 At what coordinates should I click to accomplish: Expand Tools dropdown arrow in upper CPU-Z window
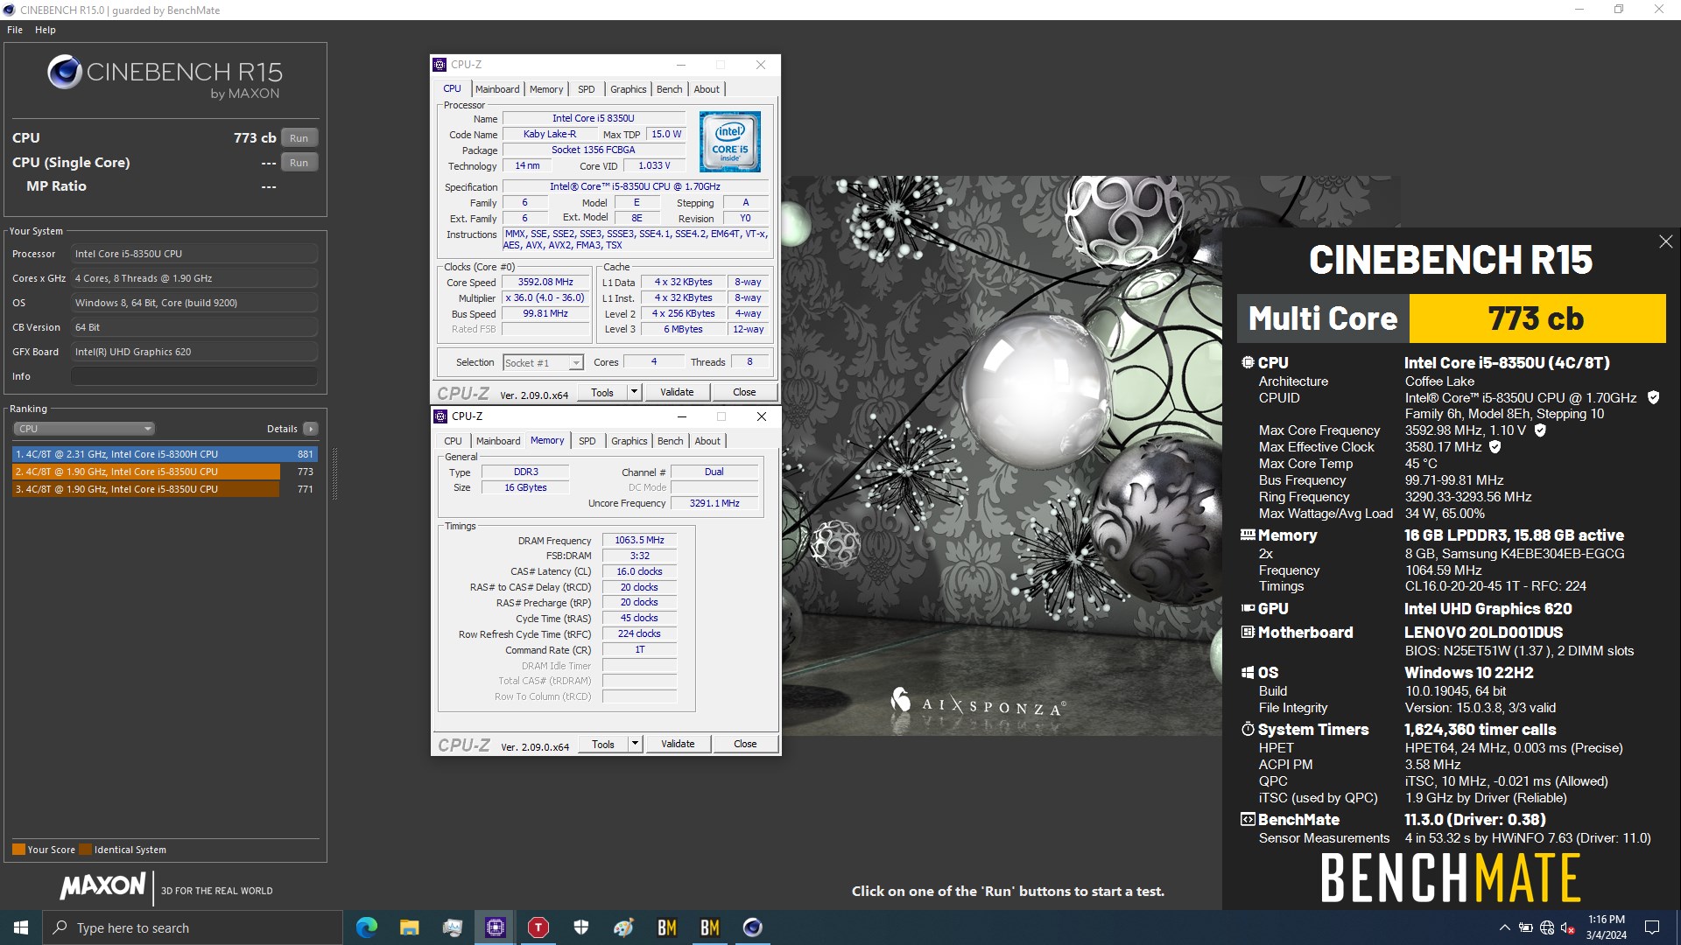[x=635, y=392]
